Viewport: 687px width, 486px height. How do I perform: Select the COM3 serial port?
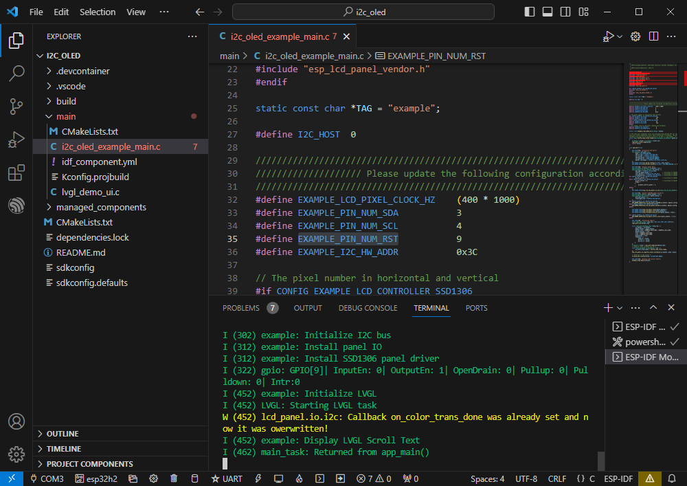tap(47, 478)
